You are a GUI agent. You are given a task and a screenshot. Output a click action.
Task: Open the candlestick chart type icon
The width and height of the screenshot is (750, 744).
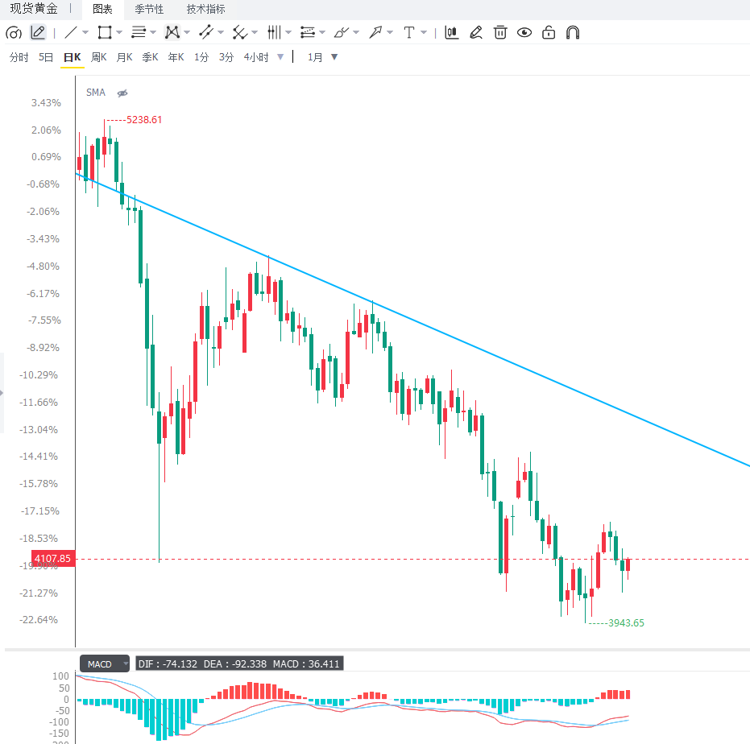[x=451, y=32]
